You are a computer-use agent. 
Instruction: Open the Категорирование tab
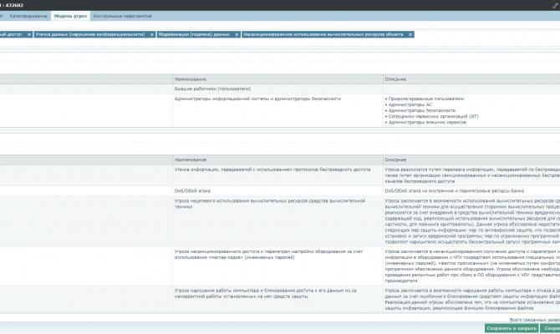tap(28, 16)
